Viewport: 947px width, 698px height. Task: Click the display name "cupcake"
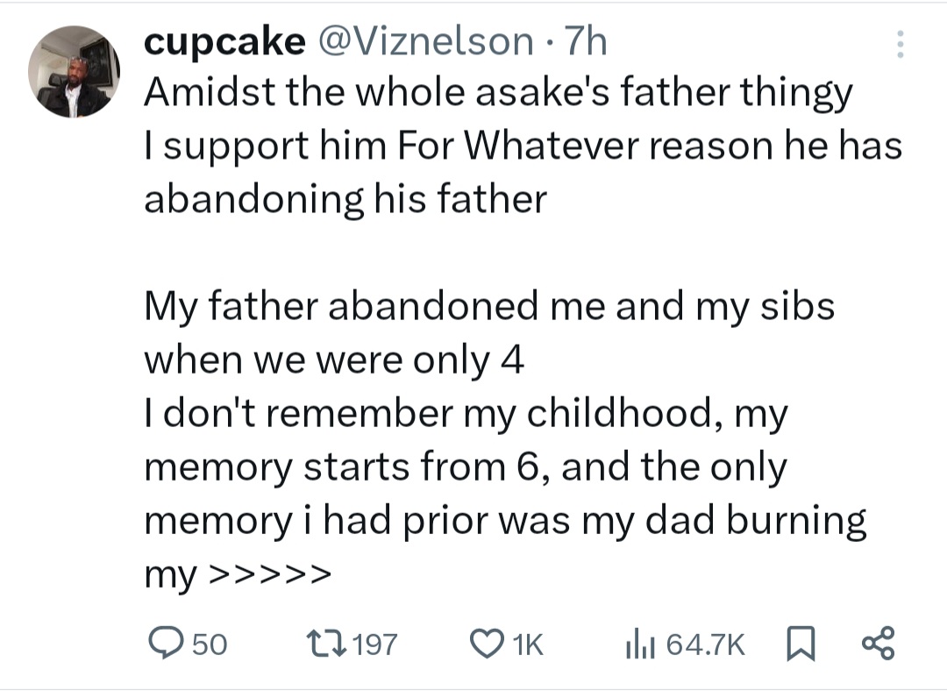[224, 41]
